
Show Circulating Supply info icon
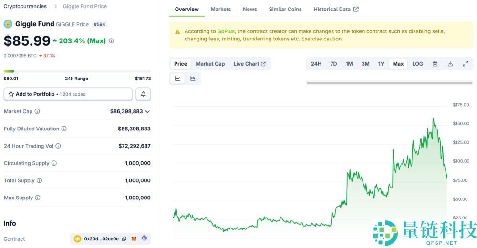pos(54,163)
